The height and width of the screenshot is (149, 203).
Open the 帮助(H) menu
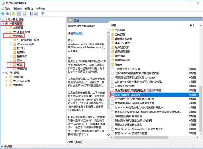(40, 9)
